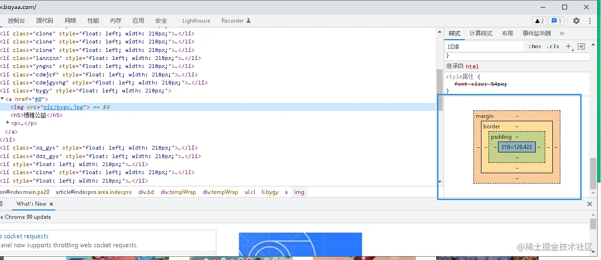The image size is (601, 260).
Task: Select the img breadcrumb item
Action: pyautogui.click(x=300, y=192)
